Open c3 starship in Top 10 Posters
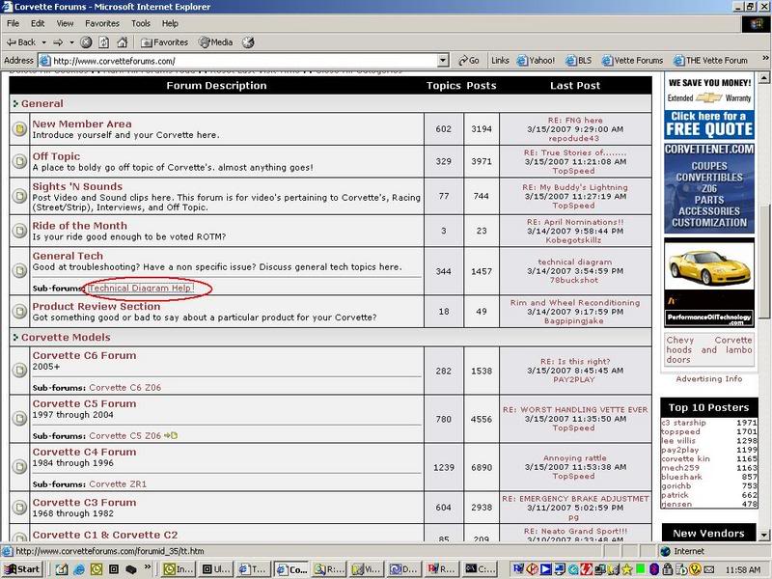The height and width of the screenshot is (579, 772). click(684, 423)
